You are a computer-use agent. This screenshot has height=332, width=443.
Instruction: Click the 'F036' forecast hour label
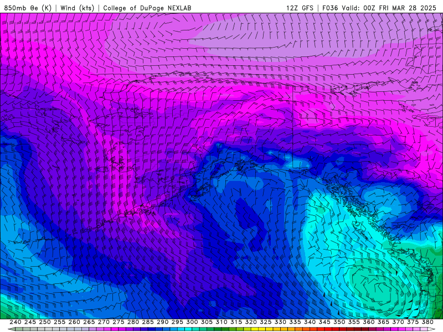[x=330, y=8]
